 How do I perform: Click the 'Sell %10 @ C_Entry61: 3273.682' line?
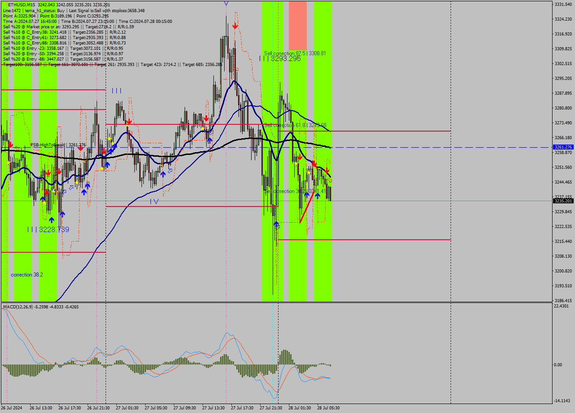tap(64, 37)
